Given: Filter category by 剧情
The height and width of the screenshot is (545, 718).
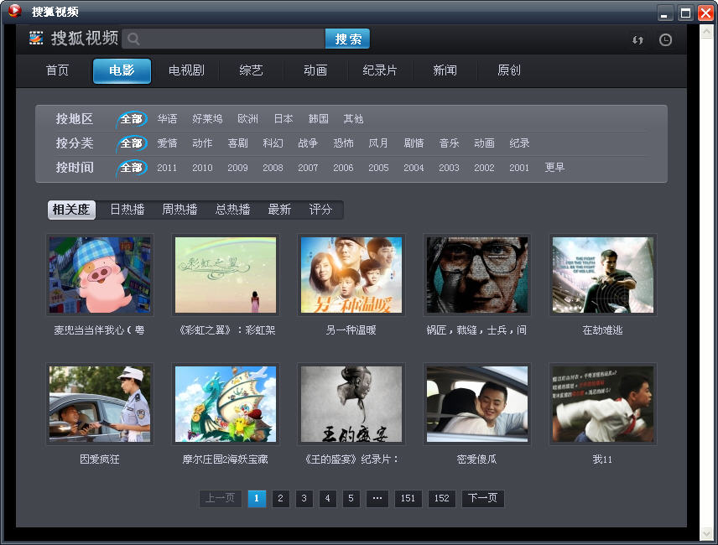Looking at the screenshot, I should tap(414, 143).
